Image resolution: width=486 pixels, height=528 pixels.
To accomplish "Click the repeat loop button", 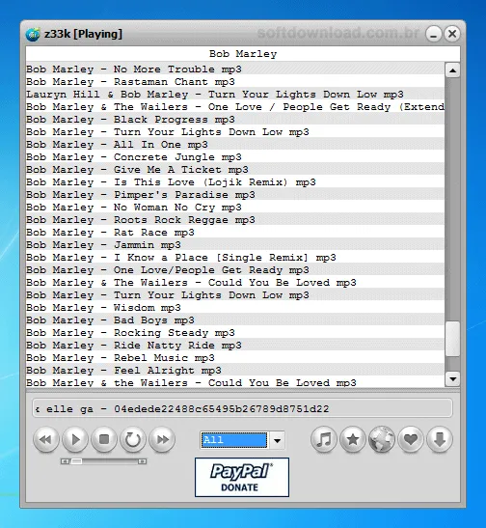I will click(x=133, y=439).
